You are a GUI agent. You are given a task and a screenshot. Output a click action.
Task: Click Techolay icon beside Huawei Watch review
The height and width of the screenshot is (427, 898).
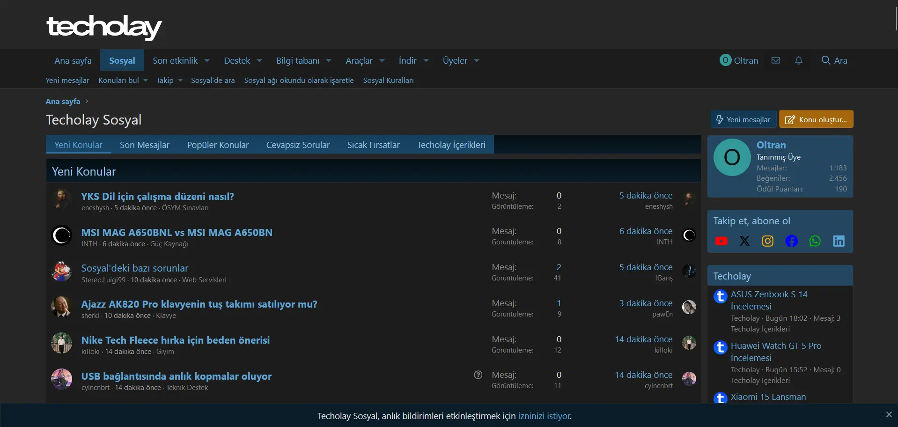tap(720, 348)
